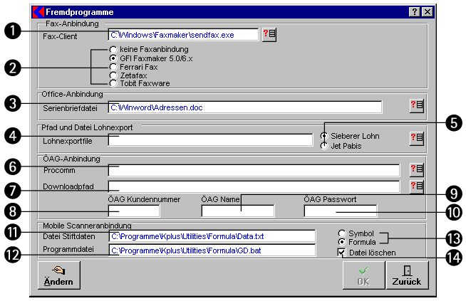This screenshot has width=466, height=301.
Task: Focus the ÖAG Passwort input field
Action: click(x=340, y=211)
